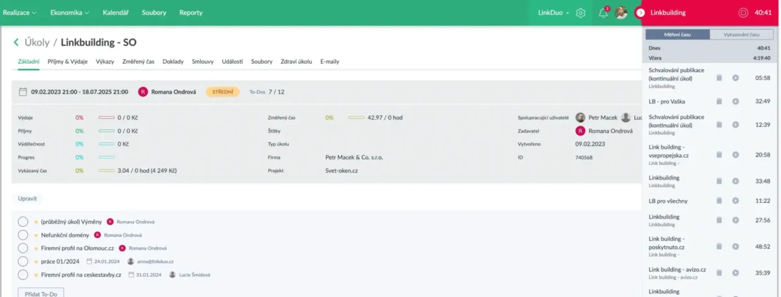Click the Upravit button
Screen dimensions: 781x297
27,198
